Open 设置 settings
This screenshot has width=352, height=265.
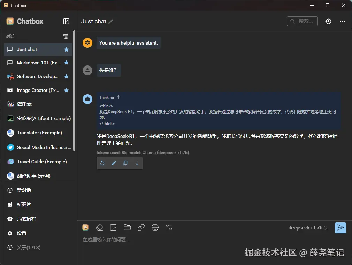pos(38,233)
